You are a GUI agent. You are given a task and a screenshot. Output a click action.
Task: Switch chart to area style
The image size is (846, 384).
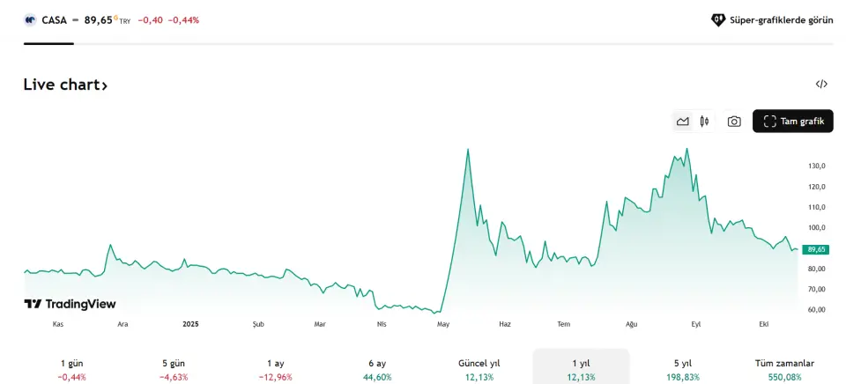683,122
